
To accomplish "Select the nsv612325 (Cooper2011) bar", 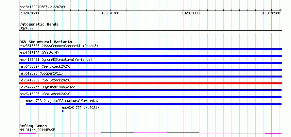I will (150, 77).
